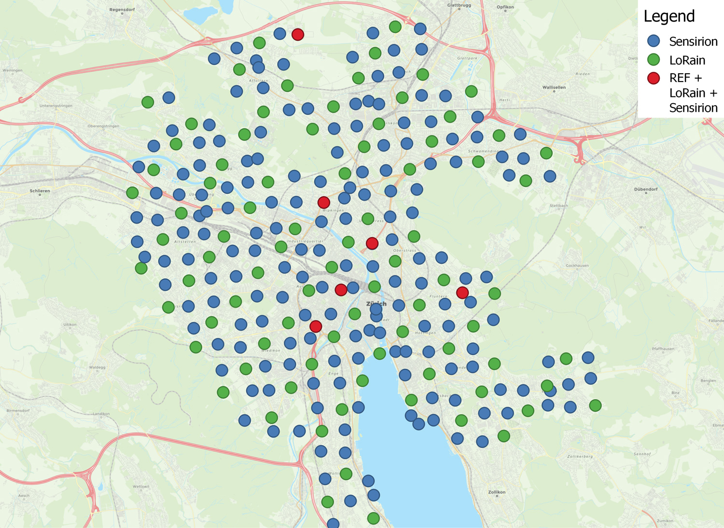Image resolution: width=724 pixels, height=528 pixels.
Task: Select the southernmost red marker on the map
Action: [316, 326]
